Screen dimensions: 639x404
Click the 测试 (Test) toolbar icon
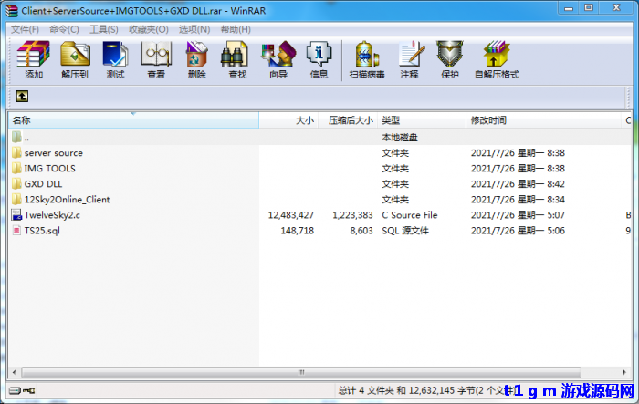coord(115,54)
